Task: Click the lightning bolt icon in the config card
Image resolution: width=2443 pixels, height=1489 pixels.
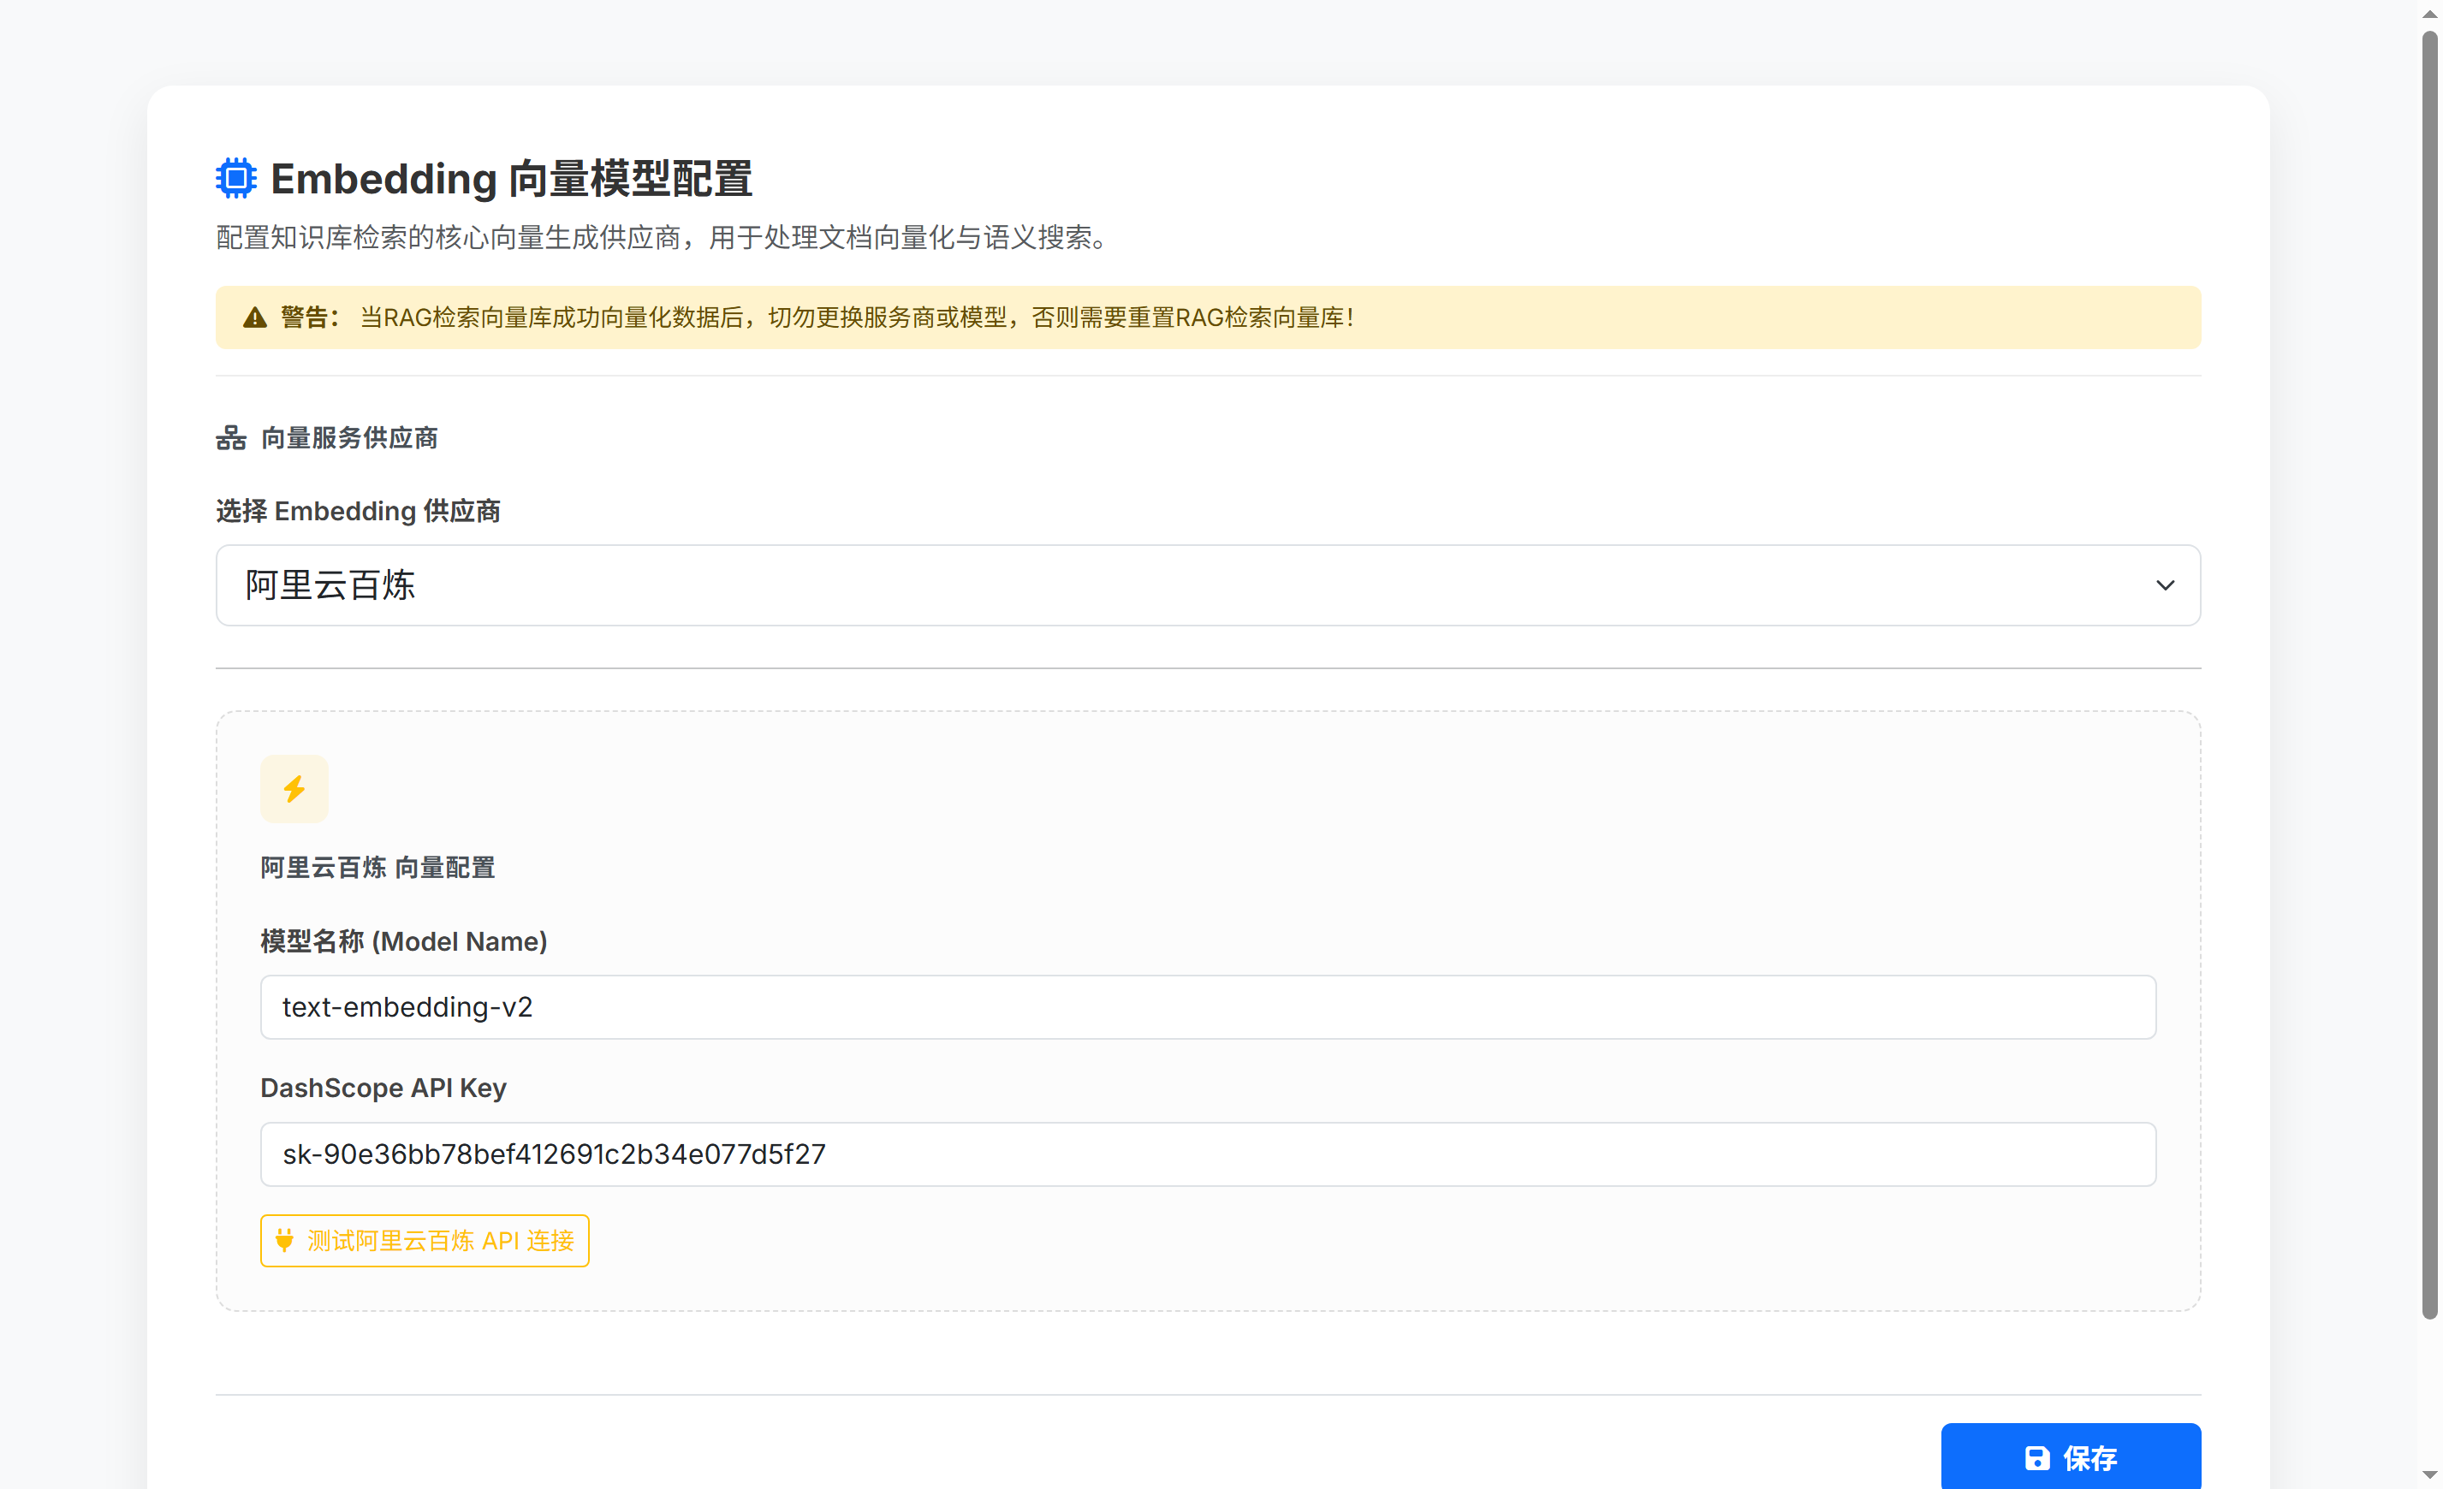Action: coord(294,789)
